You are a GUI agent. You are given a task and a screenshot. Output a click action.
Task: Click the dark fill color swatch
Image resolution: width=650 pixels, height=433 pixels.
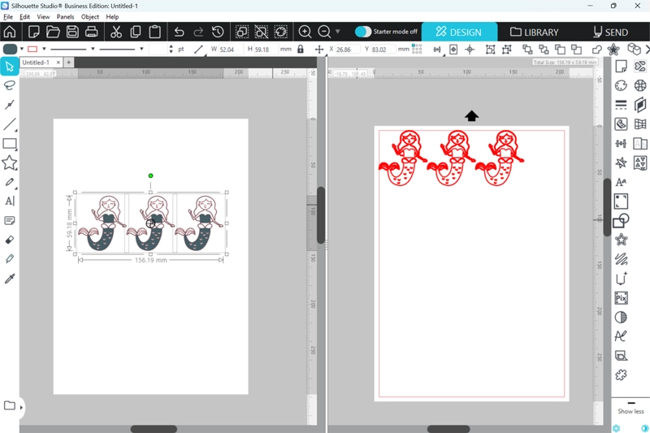(x=10, y=50)
